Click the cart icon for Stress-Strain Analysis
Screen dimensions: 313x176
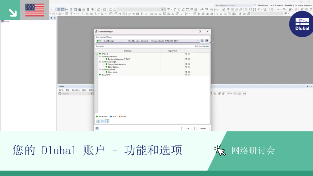(189, 64)
